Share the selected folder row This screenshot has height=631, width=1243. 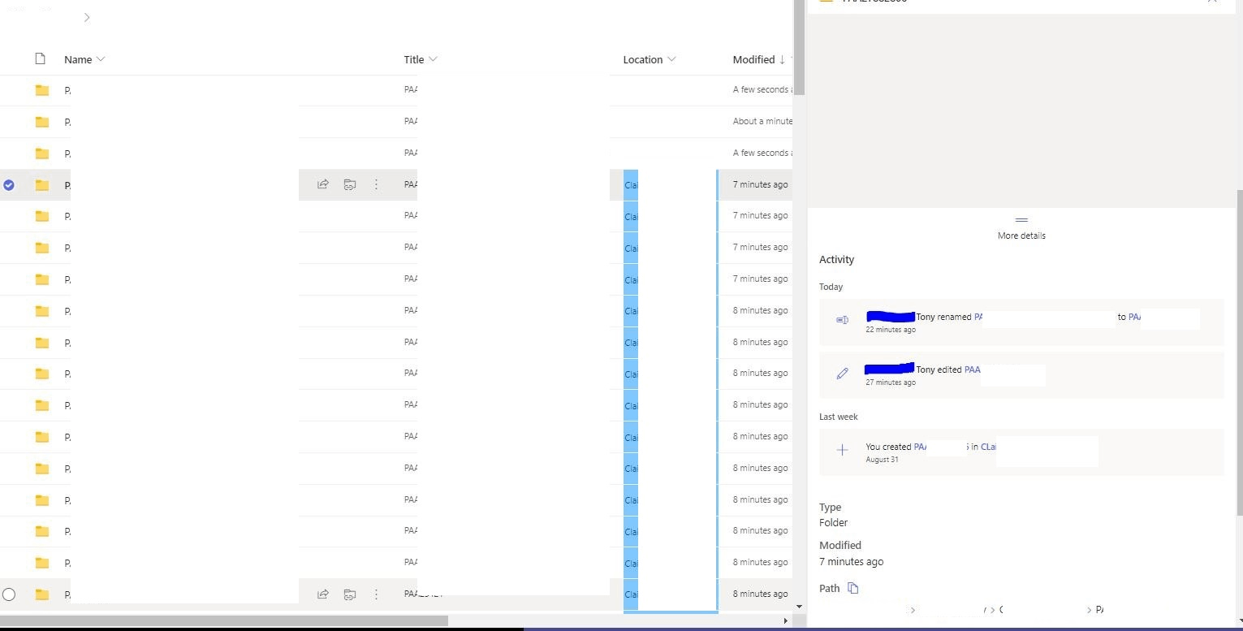(323, 184)
